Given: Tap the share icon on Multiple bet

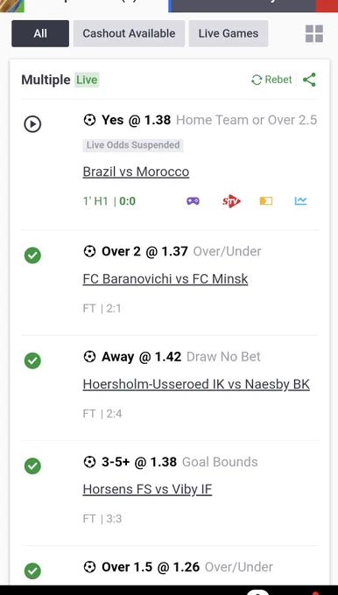Looking at the screenshot, I should 309,80.
